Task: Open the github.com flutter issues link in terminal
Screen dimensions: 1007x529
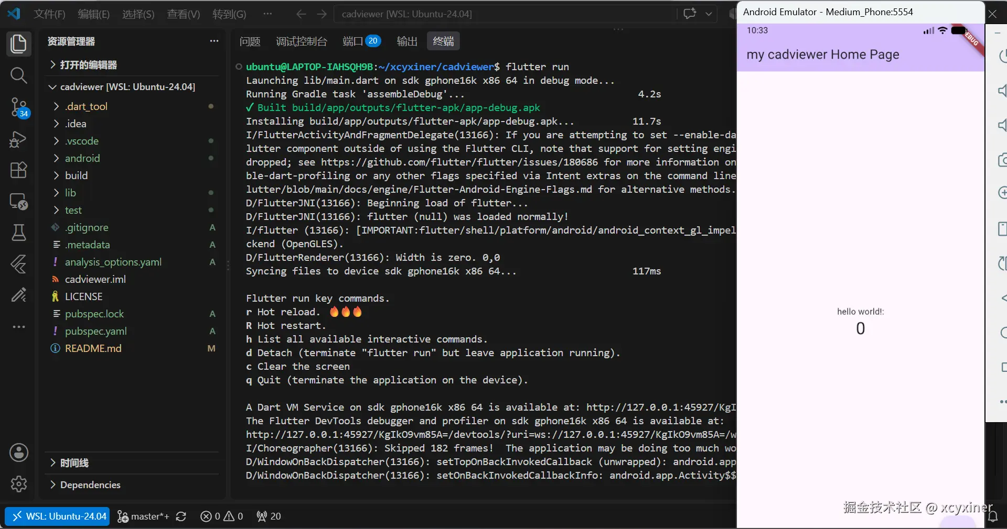Action: [459, 162]
